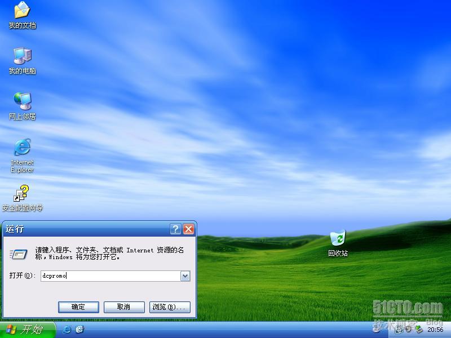The width and height of the screenshot is (451, 338).
Task: Click the round gray tray icon
Action: 408,330
